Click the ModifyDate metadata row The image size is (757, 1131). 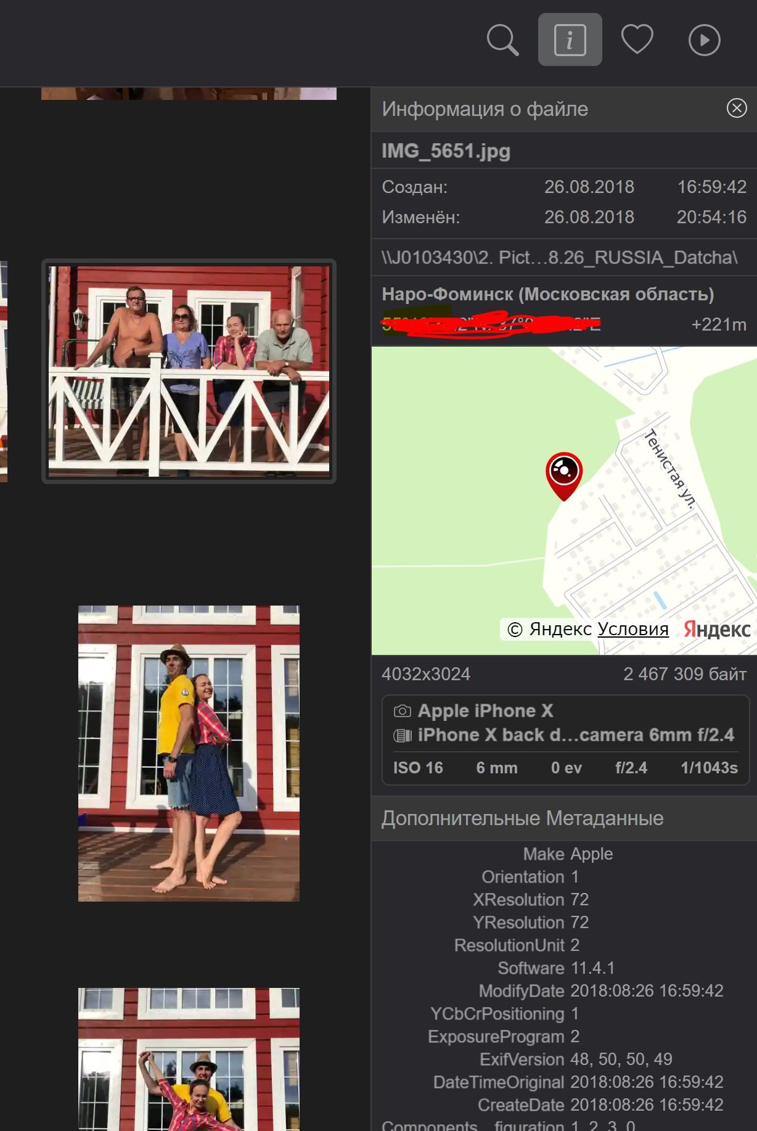click(601, 991)
